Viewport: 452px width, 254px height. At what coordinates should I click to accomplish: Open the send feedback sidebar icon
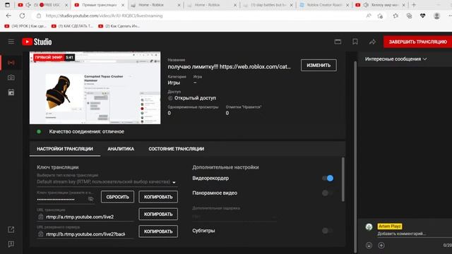(11, 244)
